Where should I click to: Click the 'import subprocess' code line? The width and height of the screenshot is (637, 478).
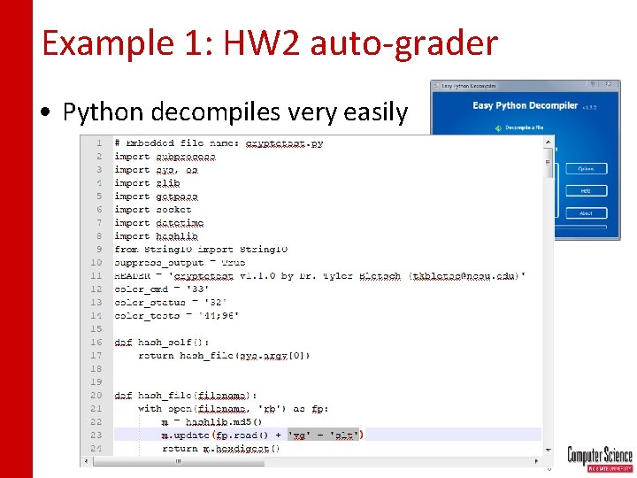coord(165,157)
